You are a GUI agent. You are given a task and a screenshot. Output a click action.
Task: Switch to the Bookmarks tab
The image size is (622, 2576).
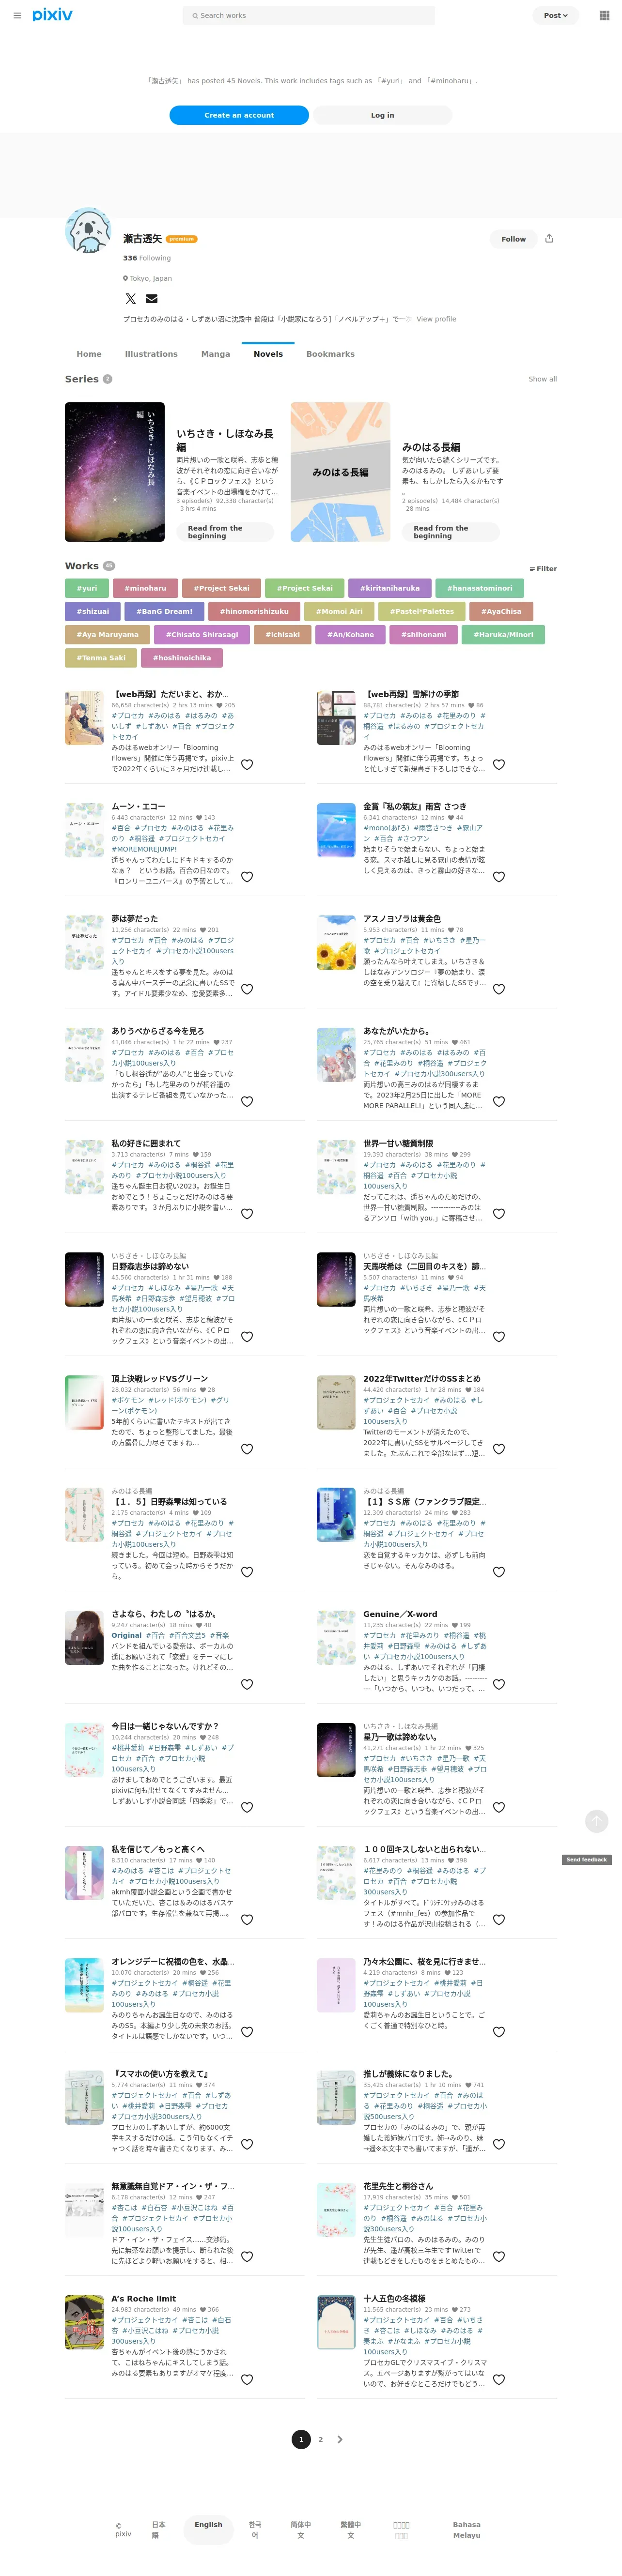pyautogui.click(x=330, y=354)
